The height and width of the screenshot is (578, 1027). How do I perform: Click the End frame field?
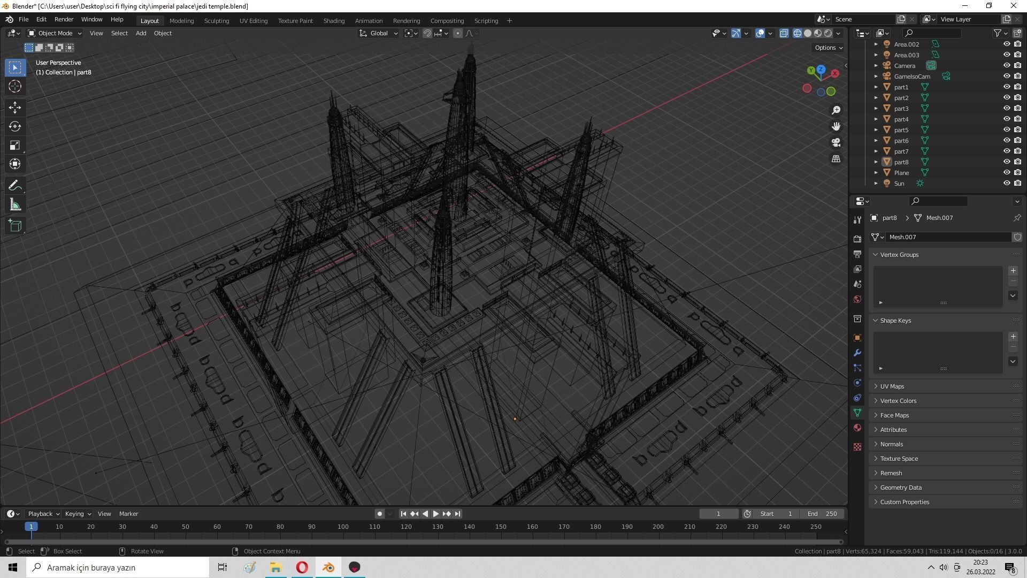[x=823, y=514]
